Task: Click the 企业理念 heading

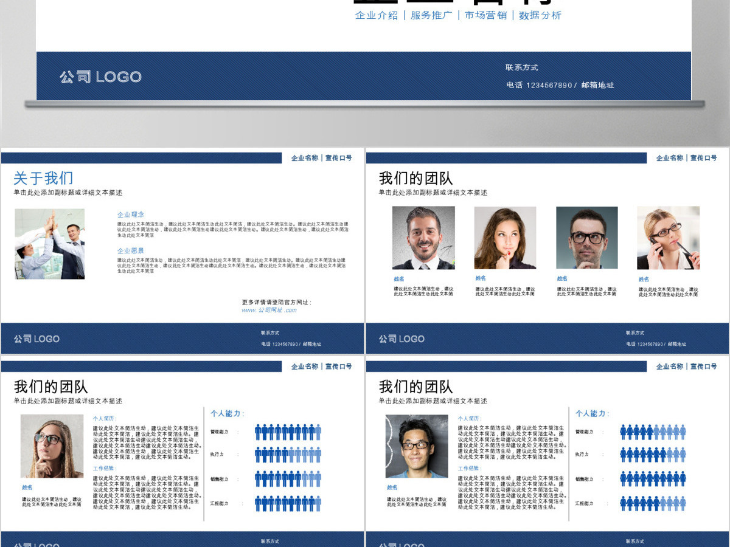Action: (x=131, y=215)
